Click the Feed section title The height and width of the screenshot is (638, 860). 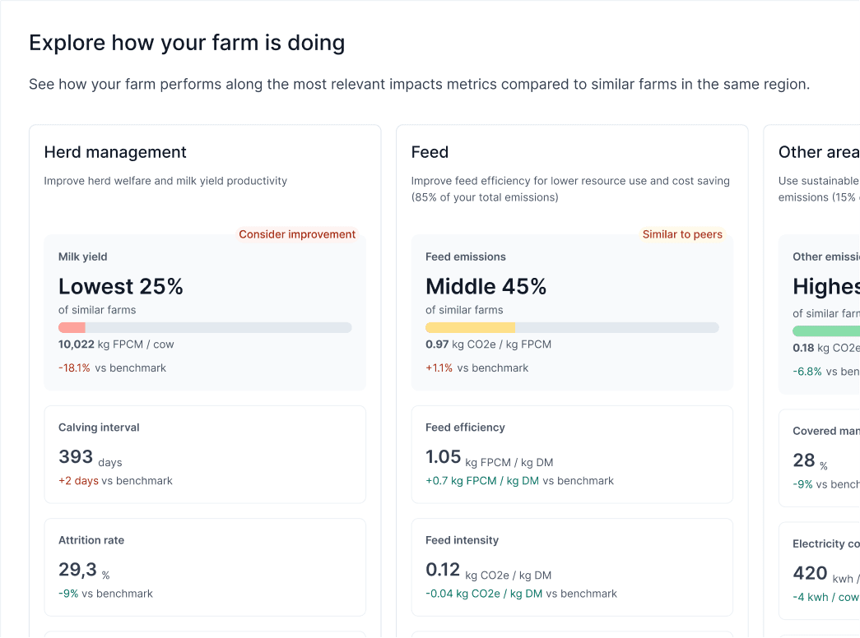tap(430, 152)
